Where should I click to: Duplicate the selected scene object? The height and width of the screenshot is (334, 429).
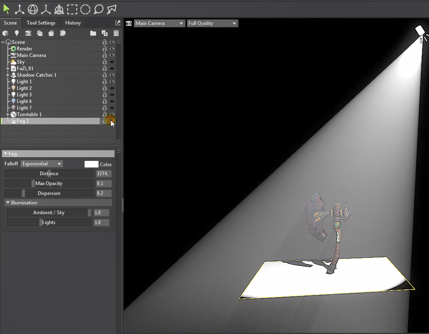tap(105, 33)
